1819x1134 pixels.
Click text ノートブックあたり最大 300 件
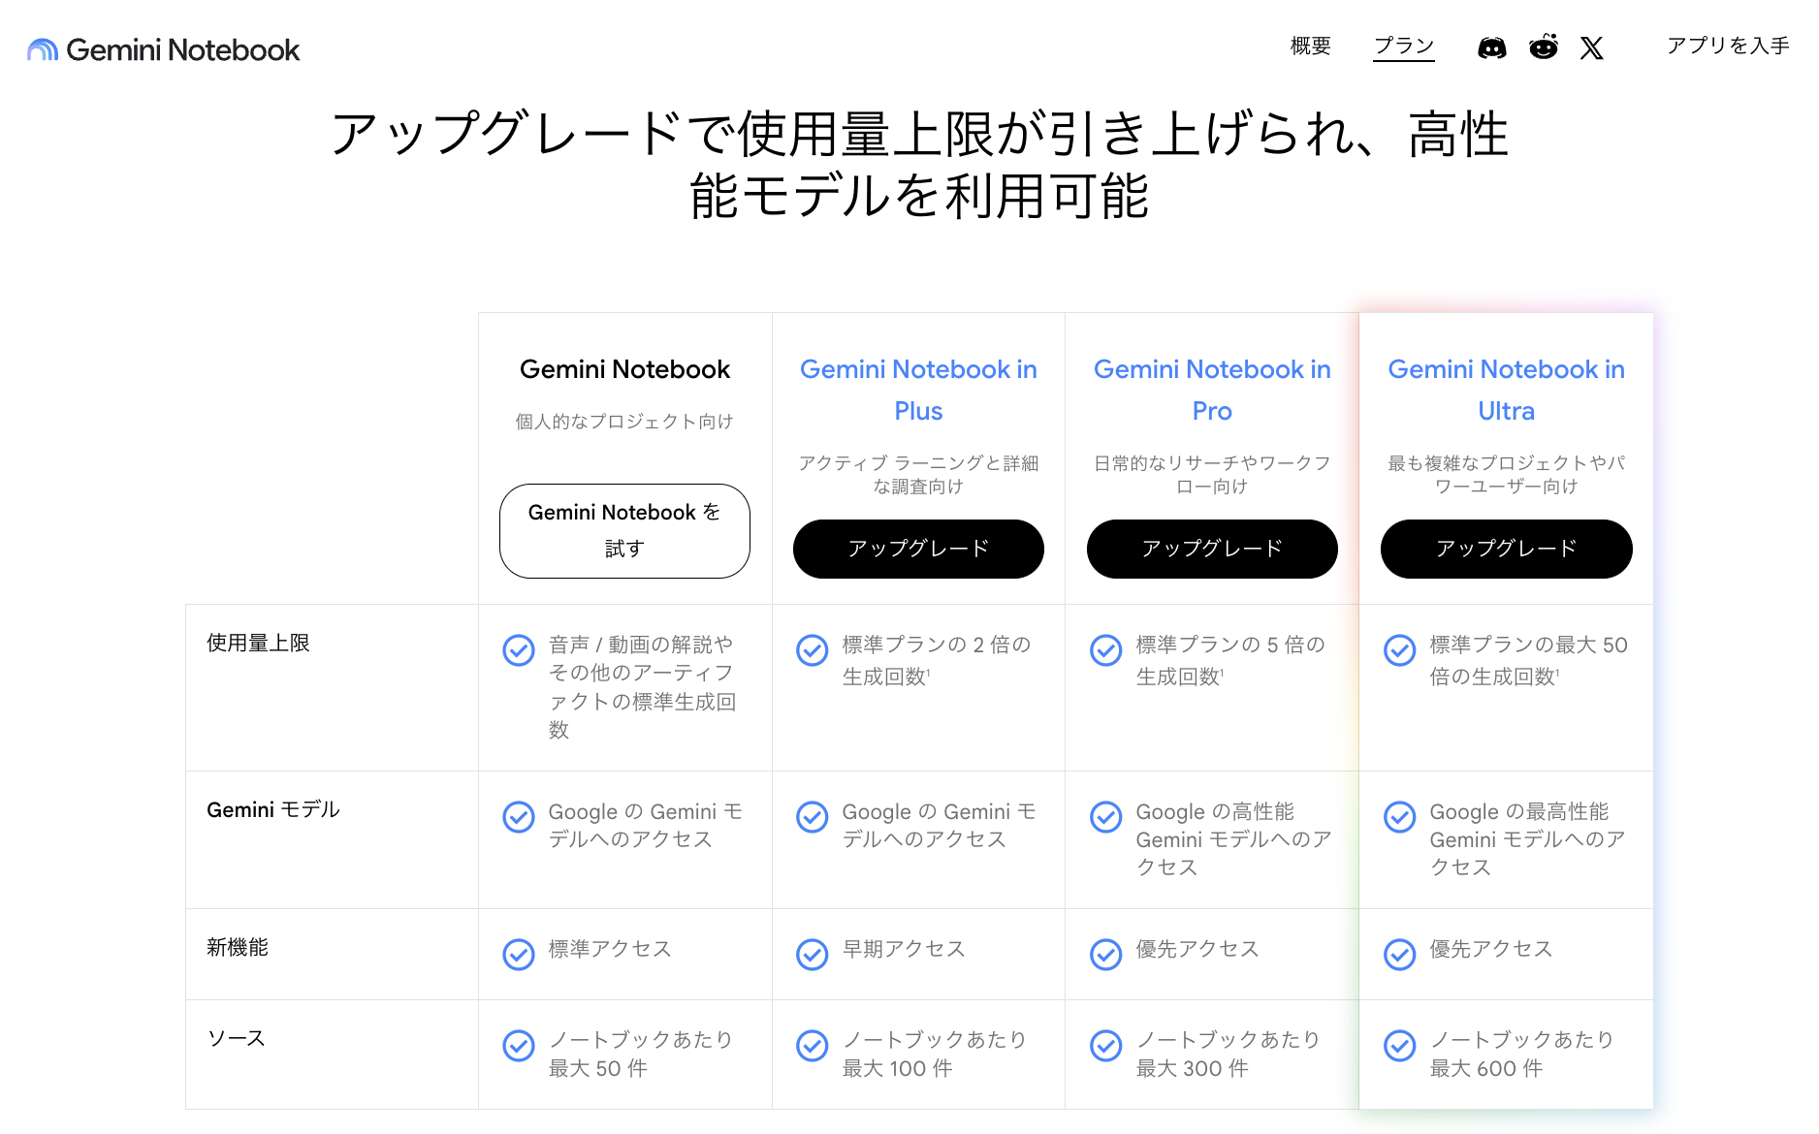(x=1229, y=1054)
